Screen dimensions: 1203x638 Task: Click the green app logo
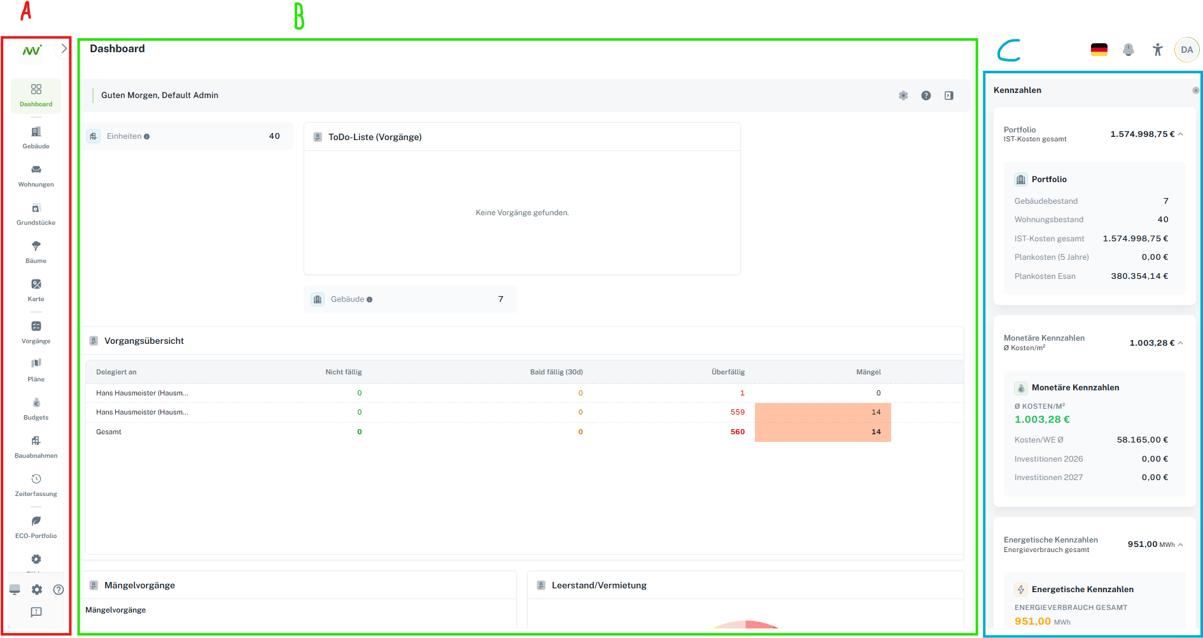tap(32, 50)
